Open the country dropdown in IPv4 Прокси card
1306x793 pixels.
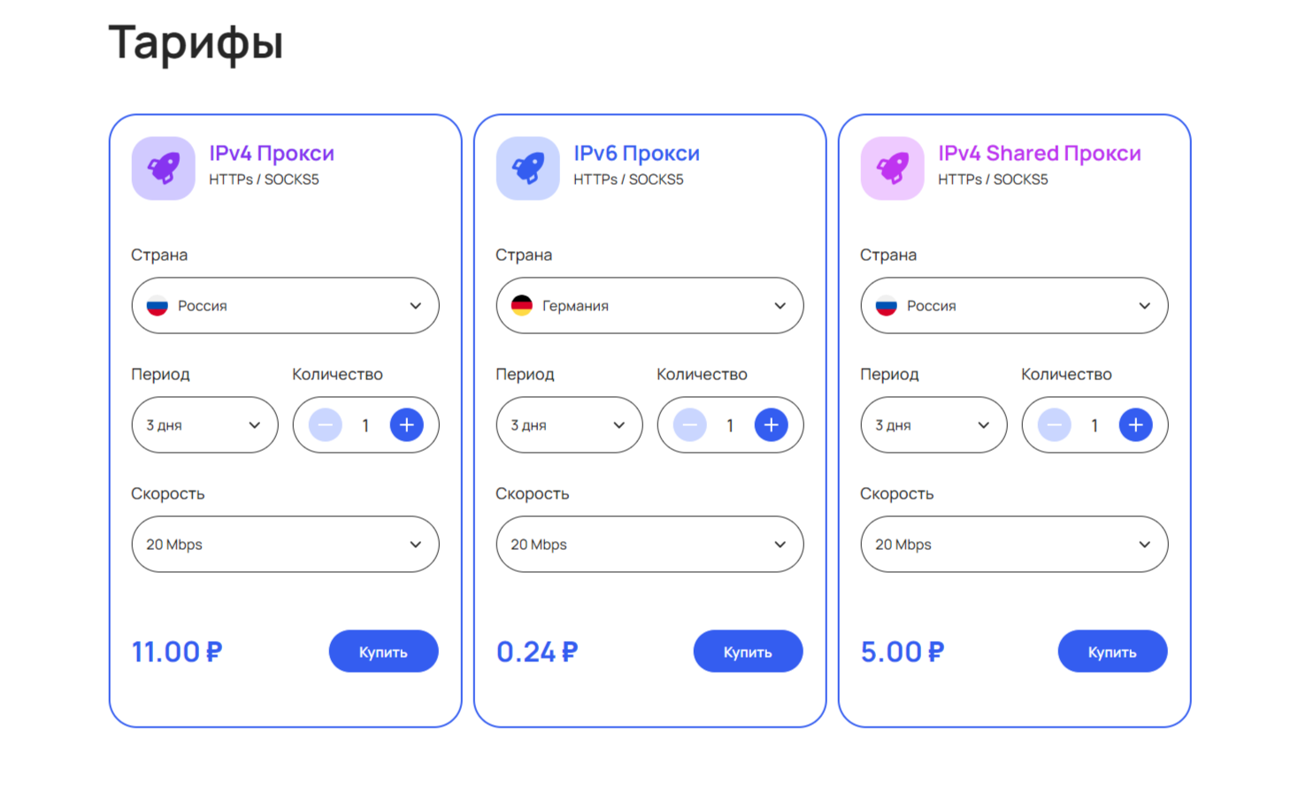pos(285,306)
